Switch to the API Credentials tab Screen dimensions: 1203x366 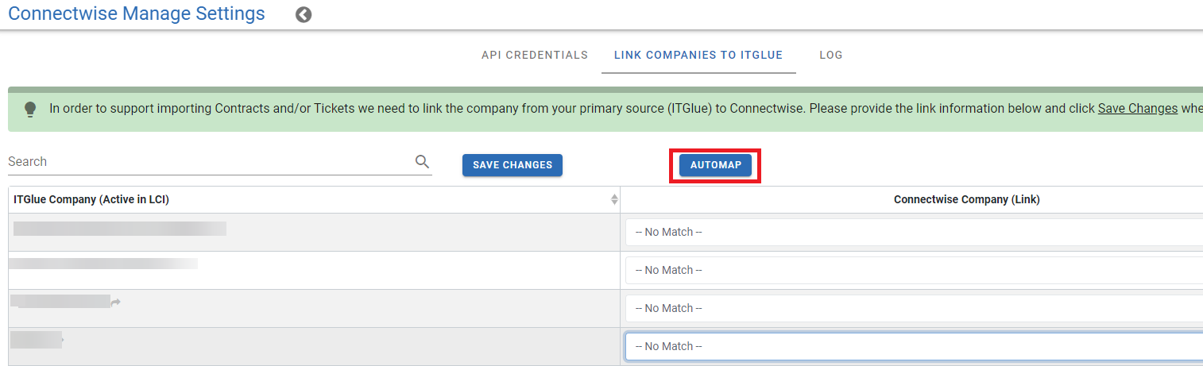click(535, 56)
